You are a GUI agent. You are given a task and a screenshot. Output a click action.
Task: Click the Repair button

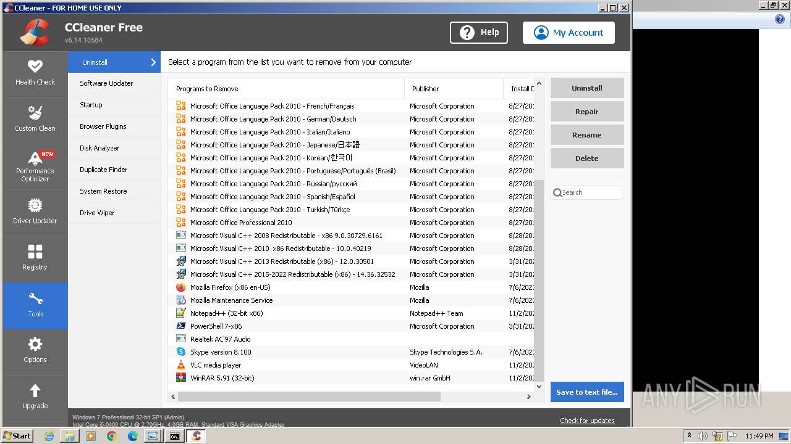[587, 112]
